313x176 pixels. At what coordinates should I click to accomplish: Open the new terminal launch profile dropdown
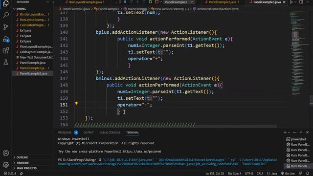[x=289, y=132]
